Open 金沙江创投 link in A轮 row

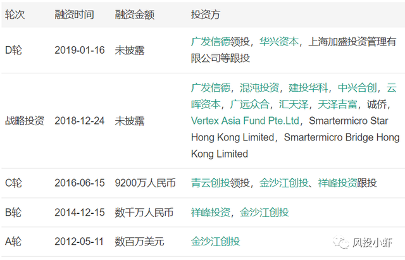(216, 242)
